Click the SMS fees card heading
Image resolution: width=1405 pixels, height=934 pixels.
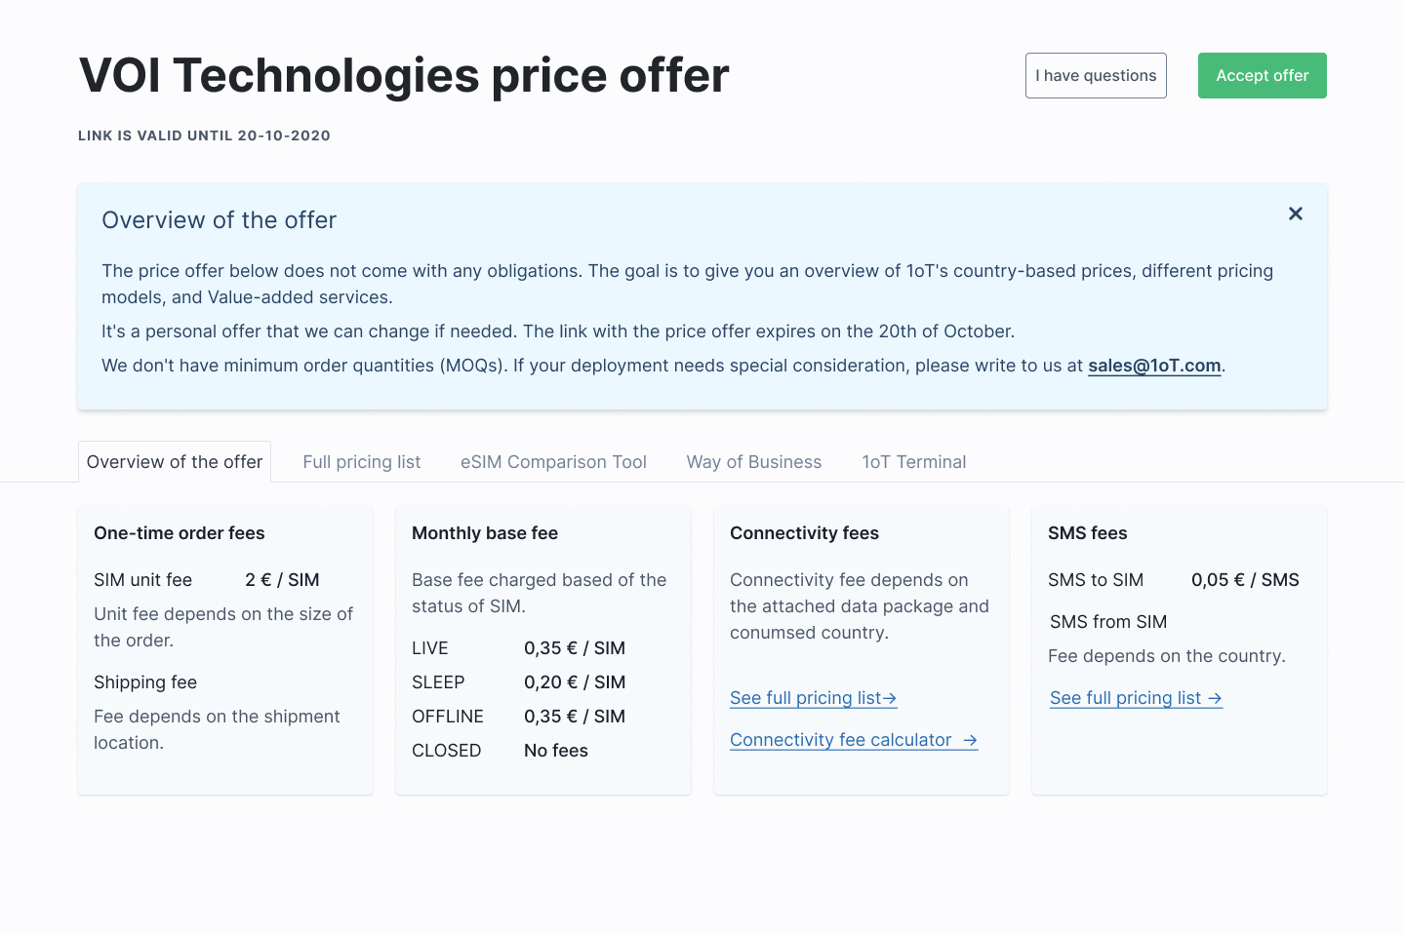coord(1087,533)
